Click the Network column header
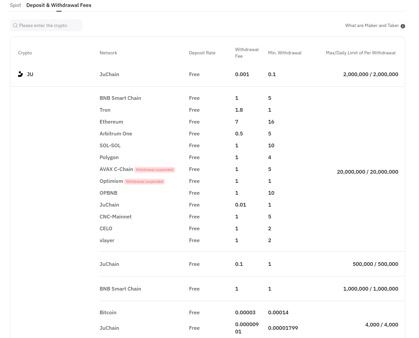 coord(108,53)
